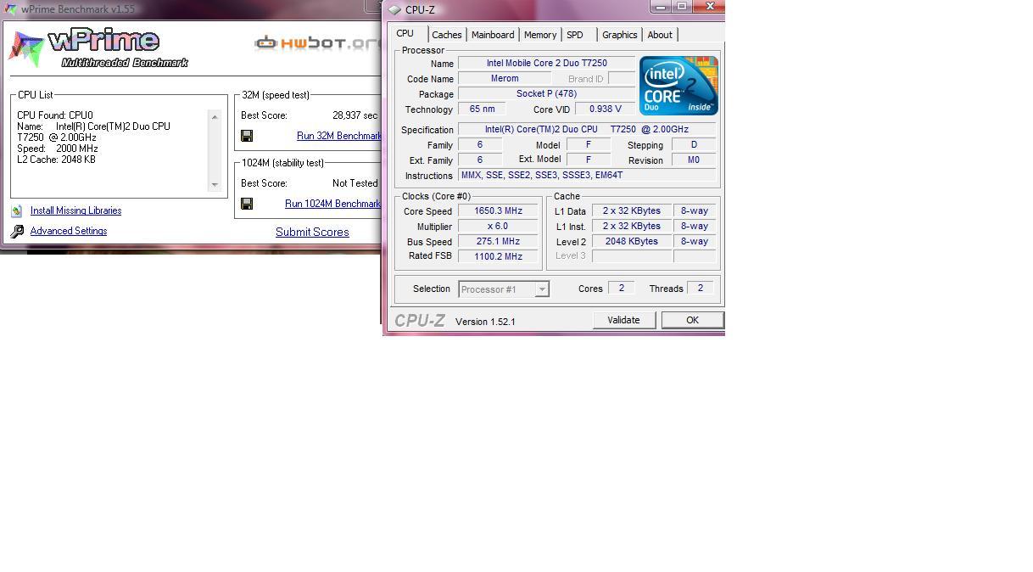
Task: Click the CPU-Z title bar icon
Action: 395,10
